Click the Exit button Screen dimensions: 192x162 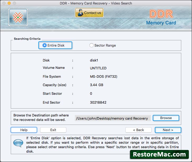[x=53, y=130]
